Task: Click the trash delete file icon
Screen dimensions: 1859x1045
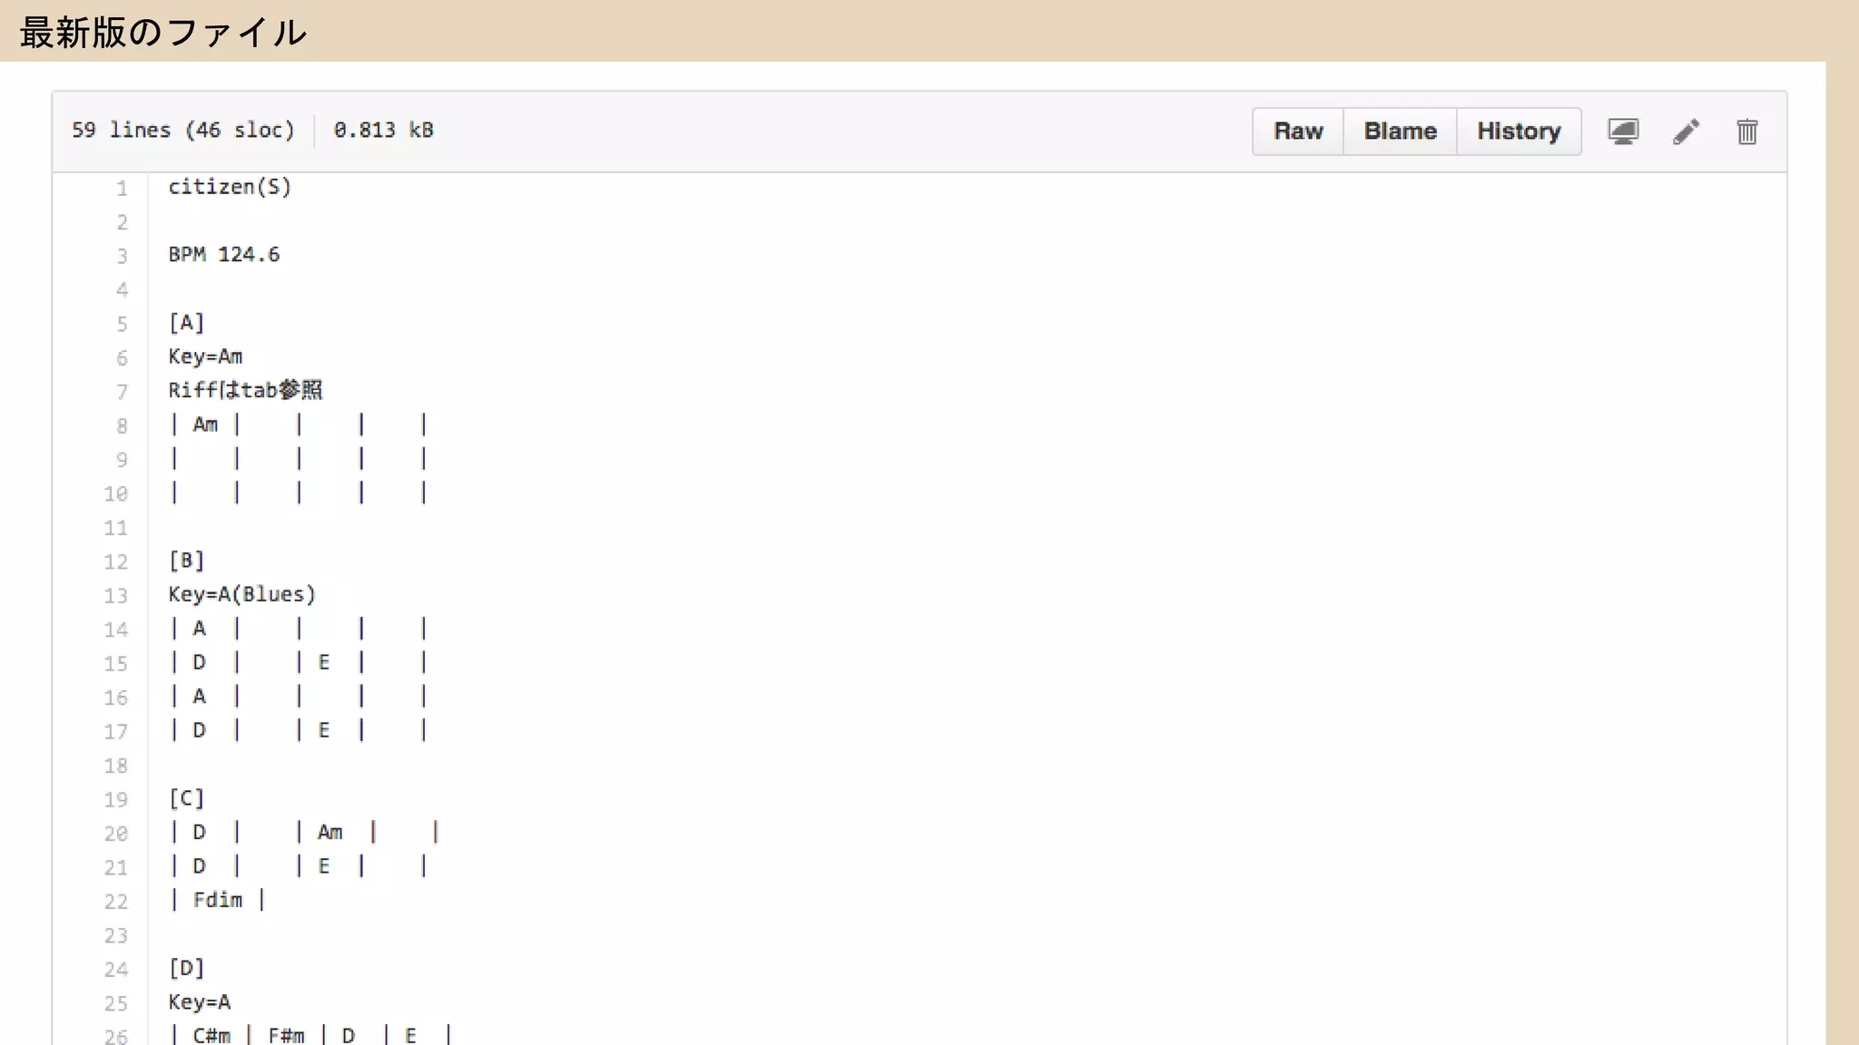Action: tap(1746, 132)
